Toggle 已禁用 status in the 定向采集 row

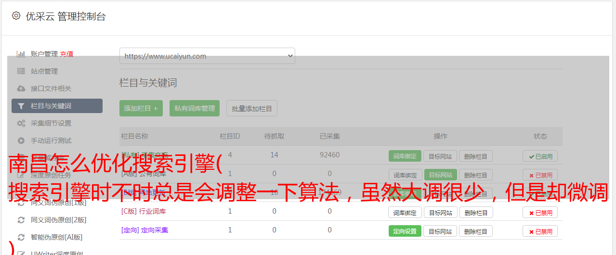pos(540,231)
